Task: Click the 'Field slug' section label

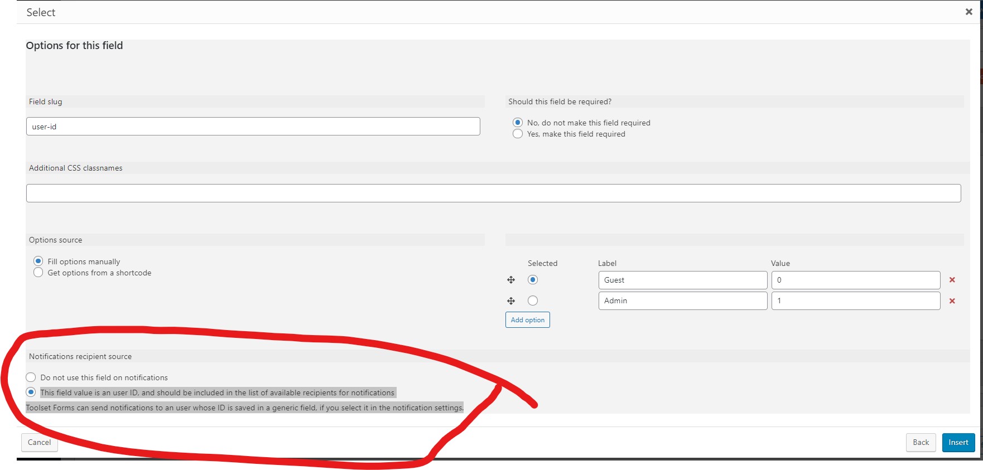Action: pyautogui.click(x=46, y=101)
